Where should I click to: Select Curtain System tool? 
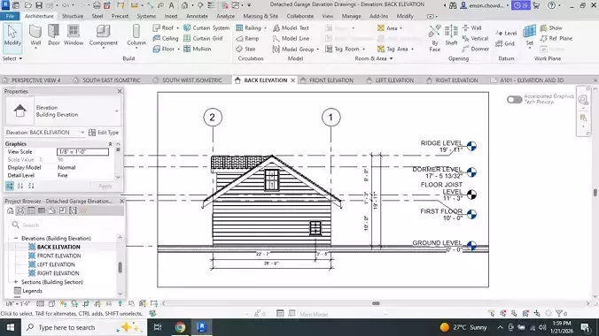206,27
